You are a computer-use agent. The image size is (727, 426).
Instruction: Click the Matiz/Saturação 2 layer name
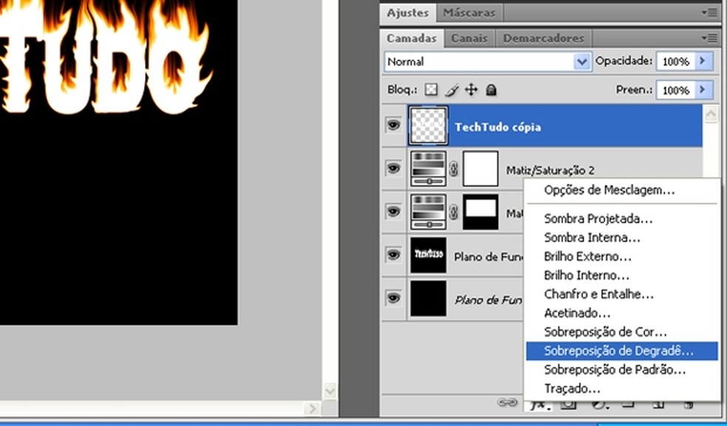(x=550, y=170)
